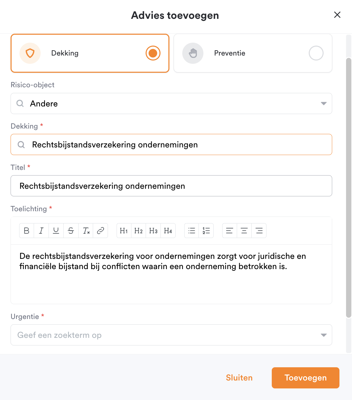The height and width of the screenshot is (400, 352).
Task: Set heading level H1
Action: coord(124,231)
